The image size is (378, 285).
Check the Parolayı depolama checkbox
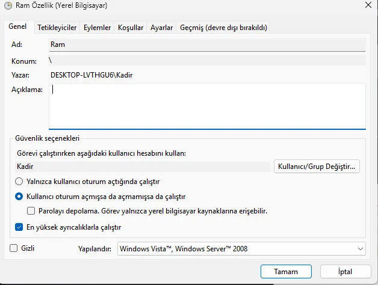point(31,211)
